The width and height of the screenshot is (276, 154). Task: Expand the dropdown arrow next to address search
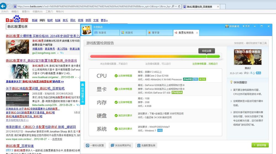click(176, 6)
